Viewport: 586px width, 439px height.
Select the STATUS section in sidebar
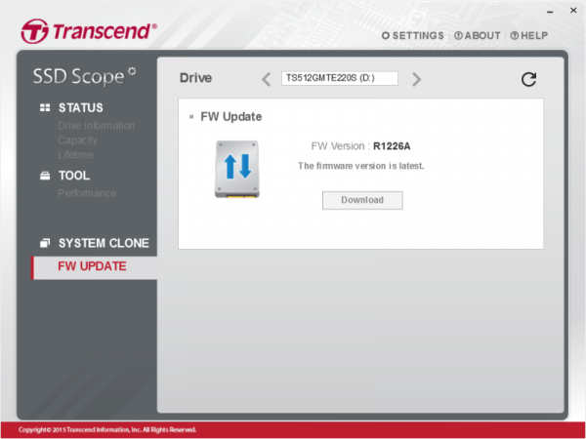point(80,107)
